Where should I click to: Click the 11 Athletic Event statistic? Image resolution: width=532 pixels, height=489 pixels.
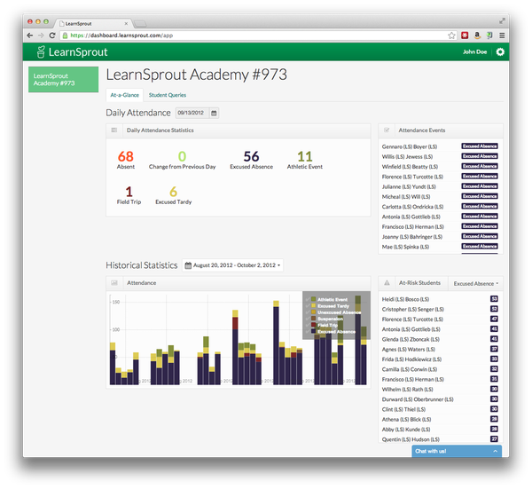pyautogui.click(x=305, y=161)
